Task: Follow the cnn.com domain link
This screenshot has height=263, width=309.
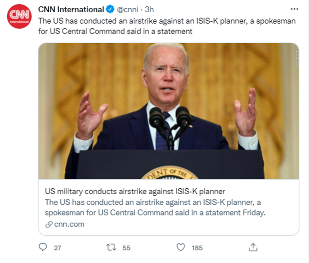Action: [x=69, y=224]
